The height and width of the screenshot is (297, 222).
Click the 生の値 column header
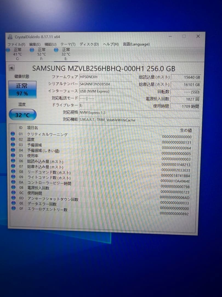[186, 130]
